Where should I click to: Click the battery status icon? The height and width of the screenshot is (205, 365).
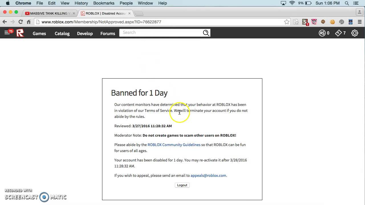tap(309, 3)
